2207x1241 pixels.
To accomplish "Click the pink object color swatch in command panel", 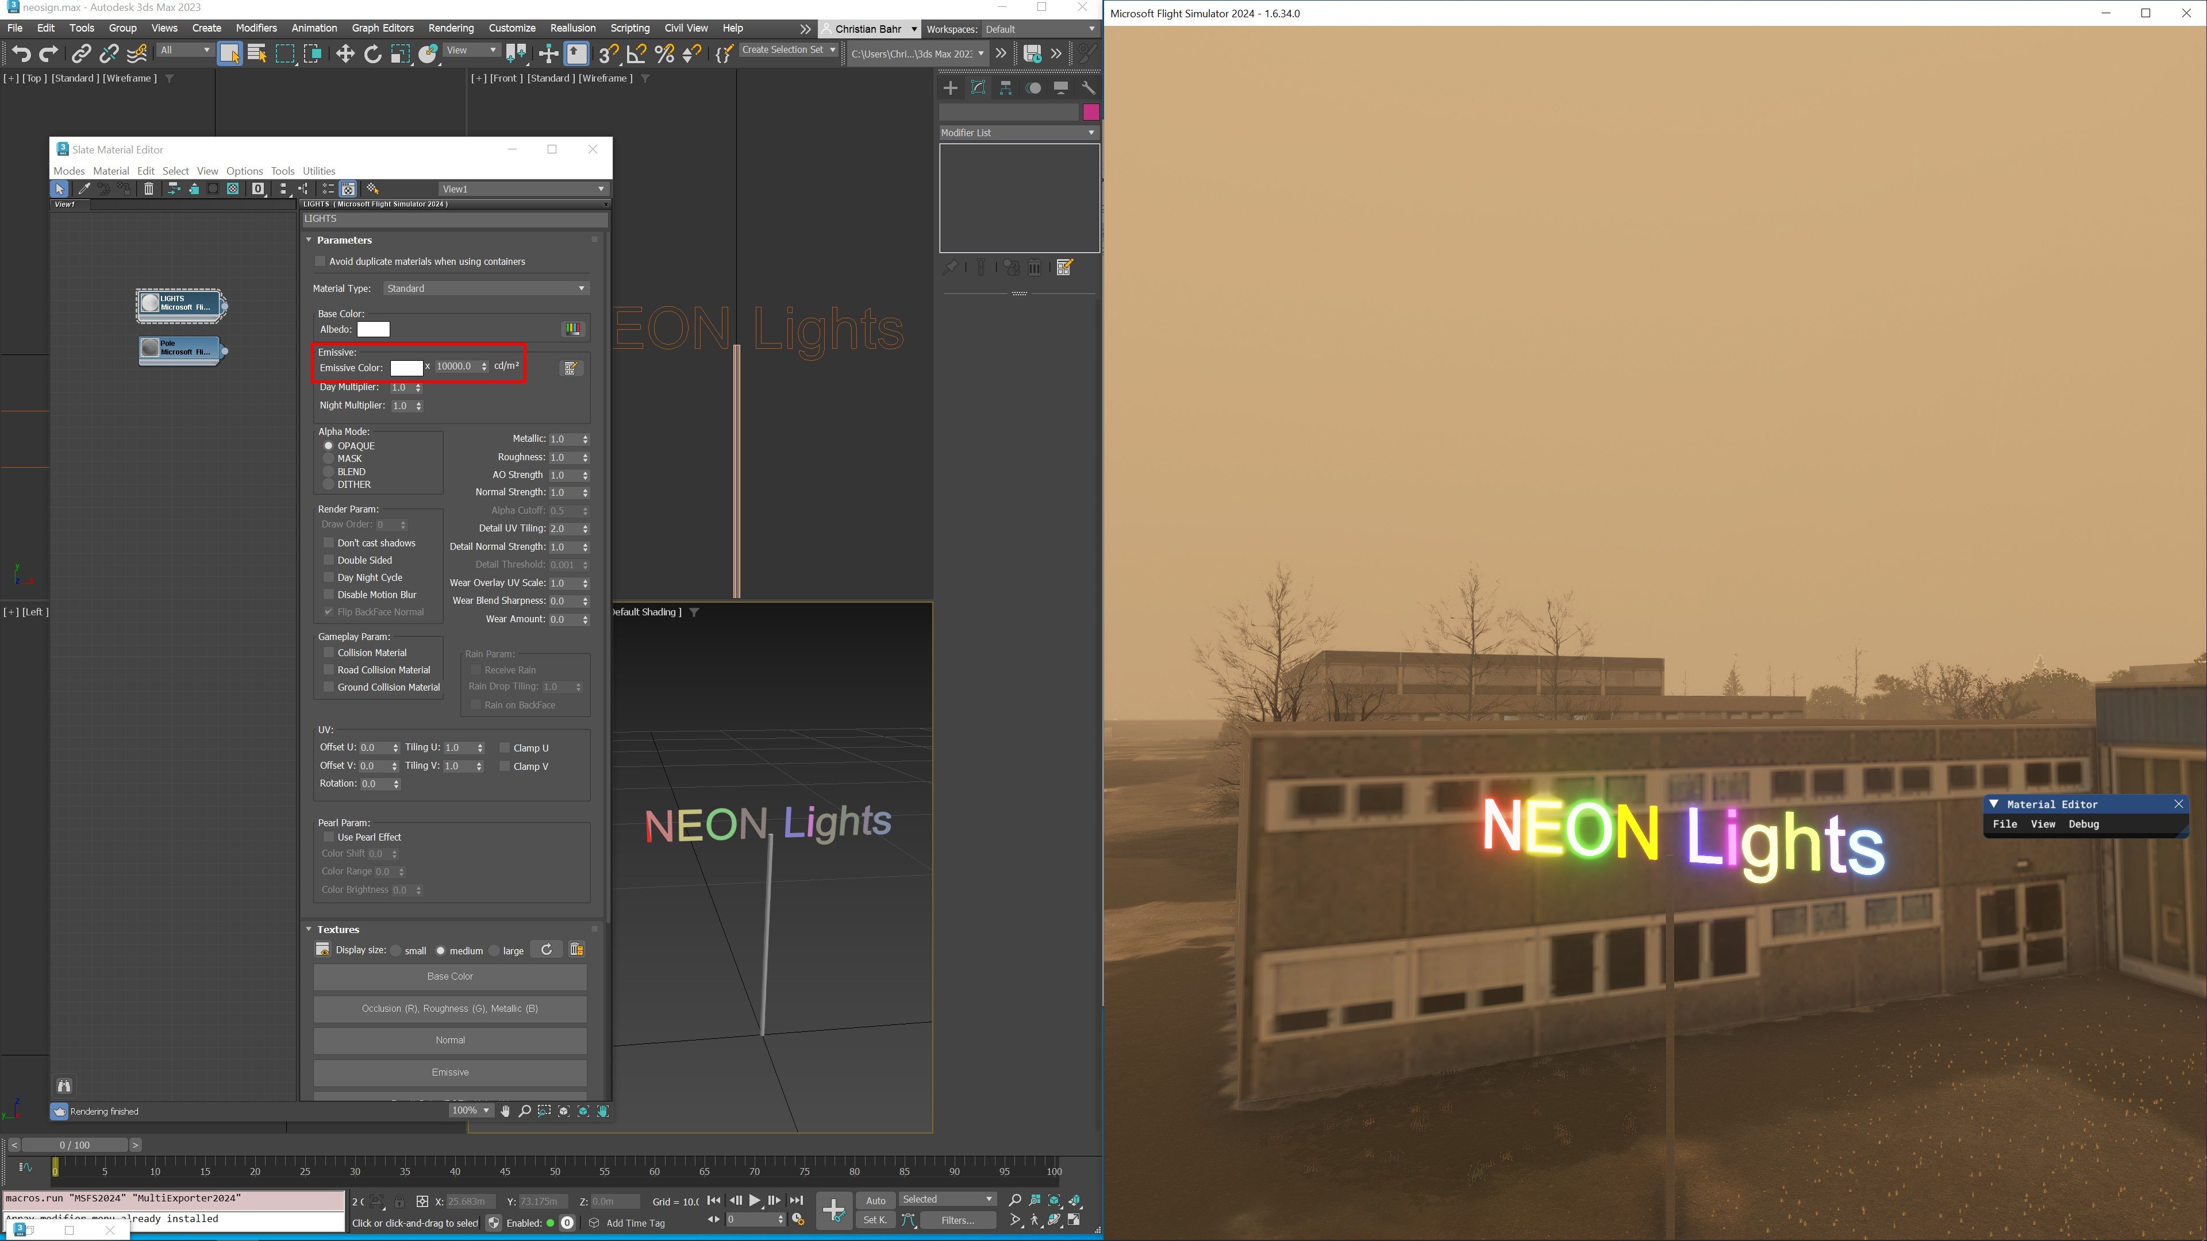I will coord(1091,112).
